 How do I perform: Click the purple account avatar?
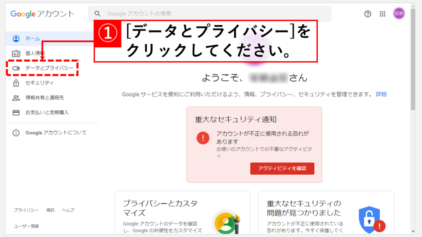coord(399,14)
